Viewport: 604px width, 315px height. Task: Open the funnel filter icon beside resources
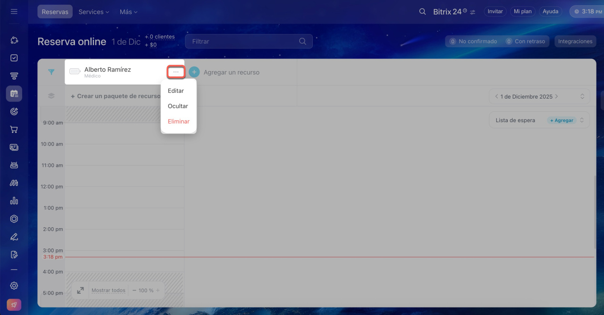pos(51,72)
